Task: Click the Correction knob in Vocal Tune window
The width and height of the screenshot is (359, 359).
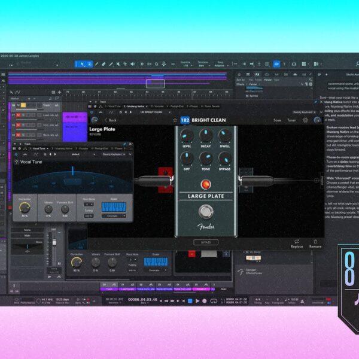Action: click(x=25, y=208)
